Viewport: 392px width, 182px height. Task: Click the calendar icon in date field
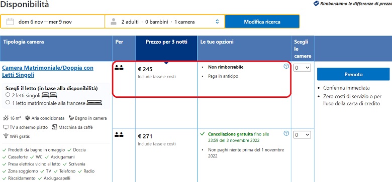[10, 22]
